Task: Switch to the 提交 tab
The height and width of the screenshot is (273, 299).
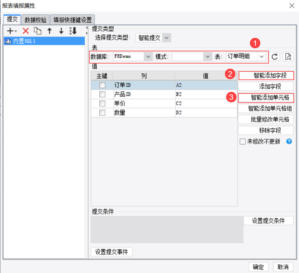Action: pos(12,19)
